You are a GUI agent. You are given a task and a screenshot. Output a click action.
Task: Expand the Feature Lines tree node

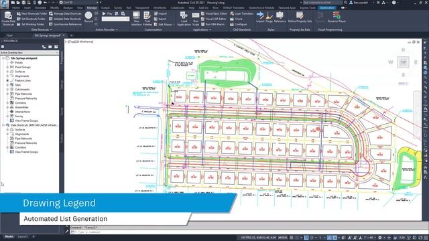tap(7, 80)
